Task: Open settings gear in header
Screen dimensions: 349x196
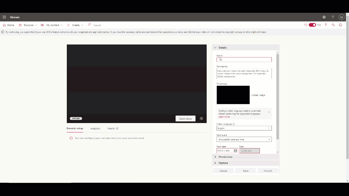Action: 324,17
